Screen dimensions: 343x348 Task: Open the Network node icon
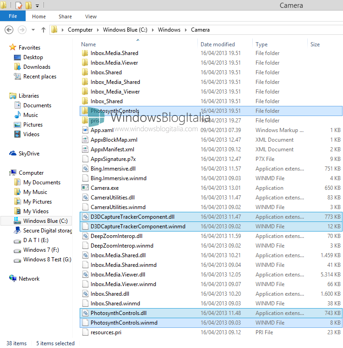coord(13,278)
